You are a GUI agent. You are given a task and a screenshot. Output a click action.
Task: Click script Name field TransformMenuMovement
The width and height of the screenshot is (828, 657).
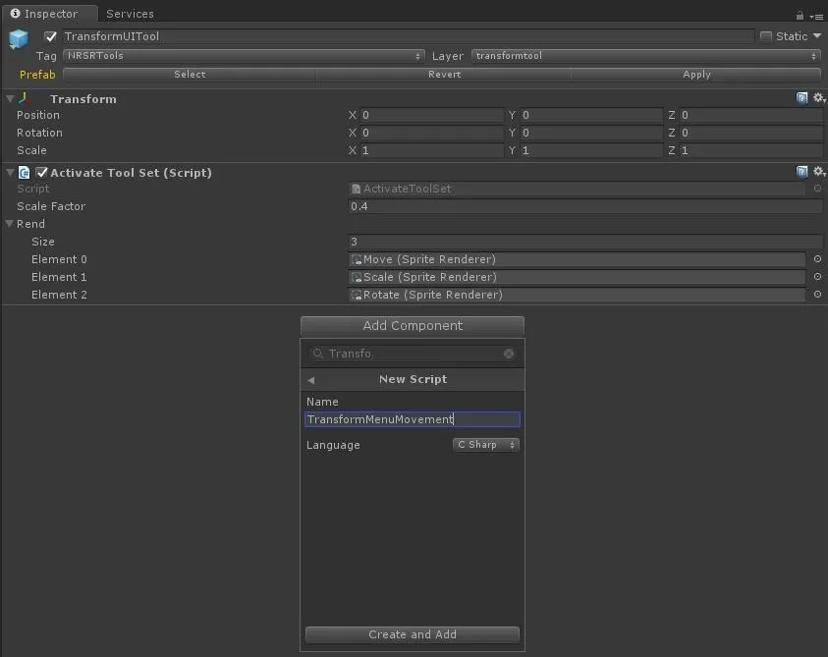pyautogui.click(x=413, y=419)
